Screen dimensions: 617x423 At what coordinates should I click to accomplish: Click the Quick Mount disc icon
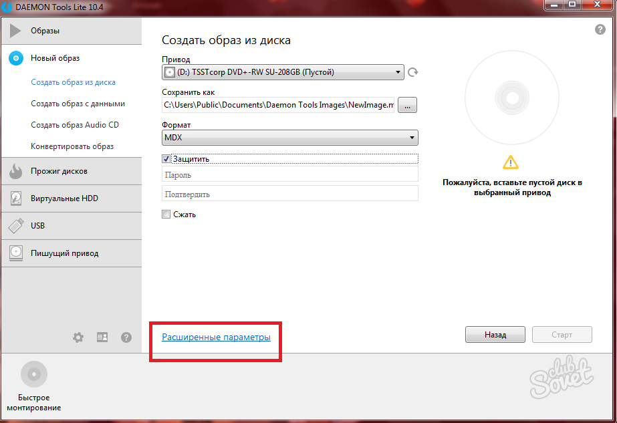[33, 374]
